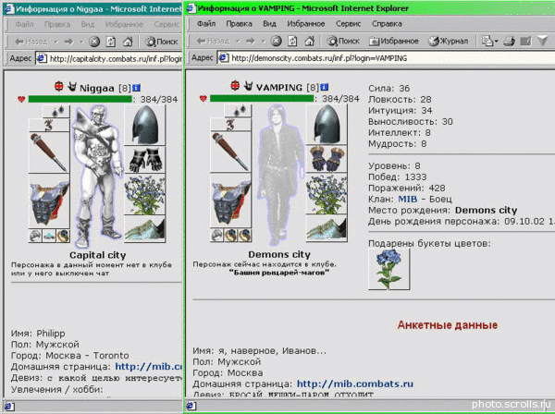The image size is (555, 414).
Task: Open the Вид menu in VAMPING window
Action: pos(269,24)
